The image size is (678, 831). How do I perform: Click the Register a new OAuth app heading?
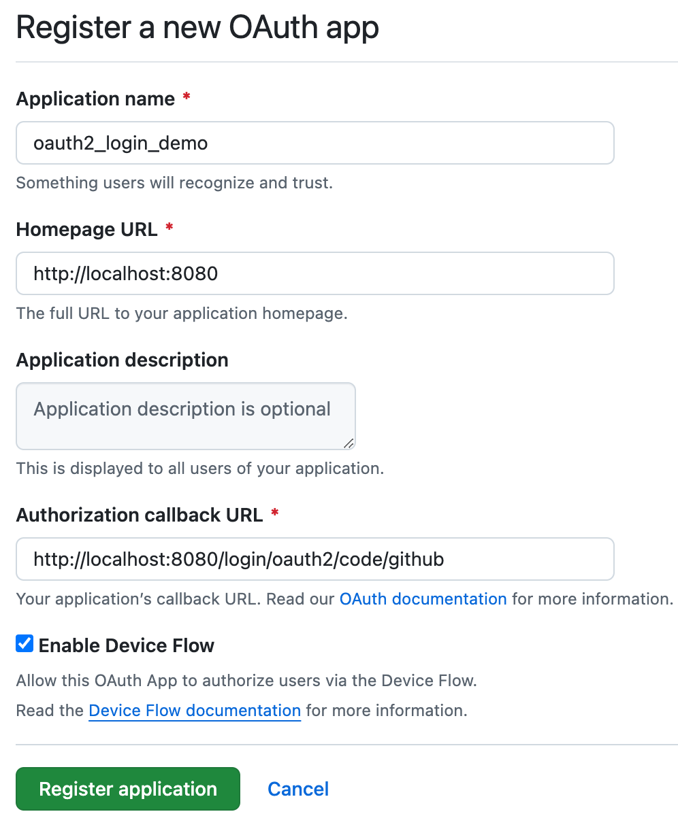click(197, 27)
